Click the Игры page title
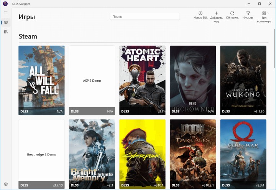 pos(27,17)
